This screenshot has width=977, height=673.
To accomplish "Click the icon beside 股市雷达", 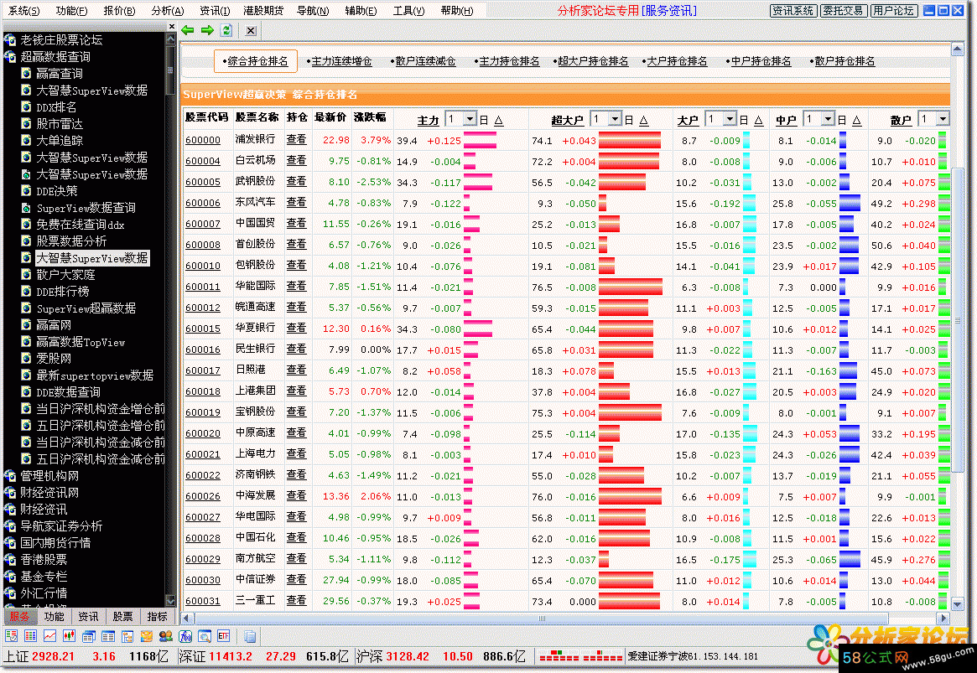I will click(x=26, y=123).
